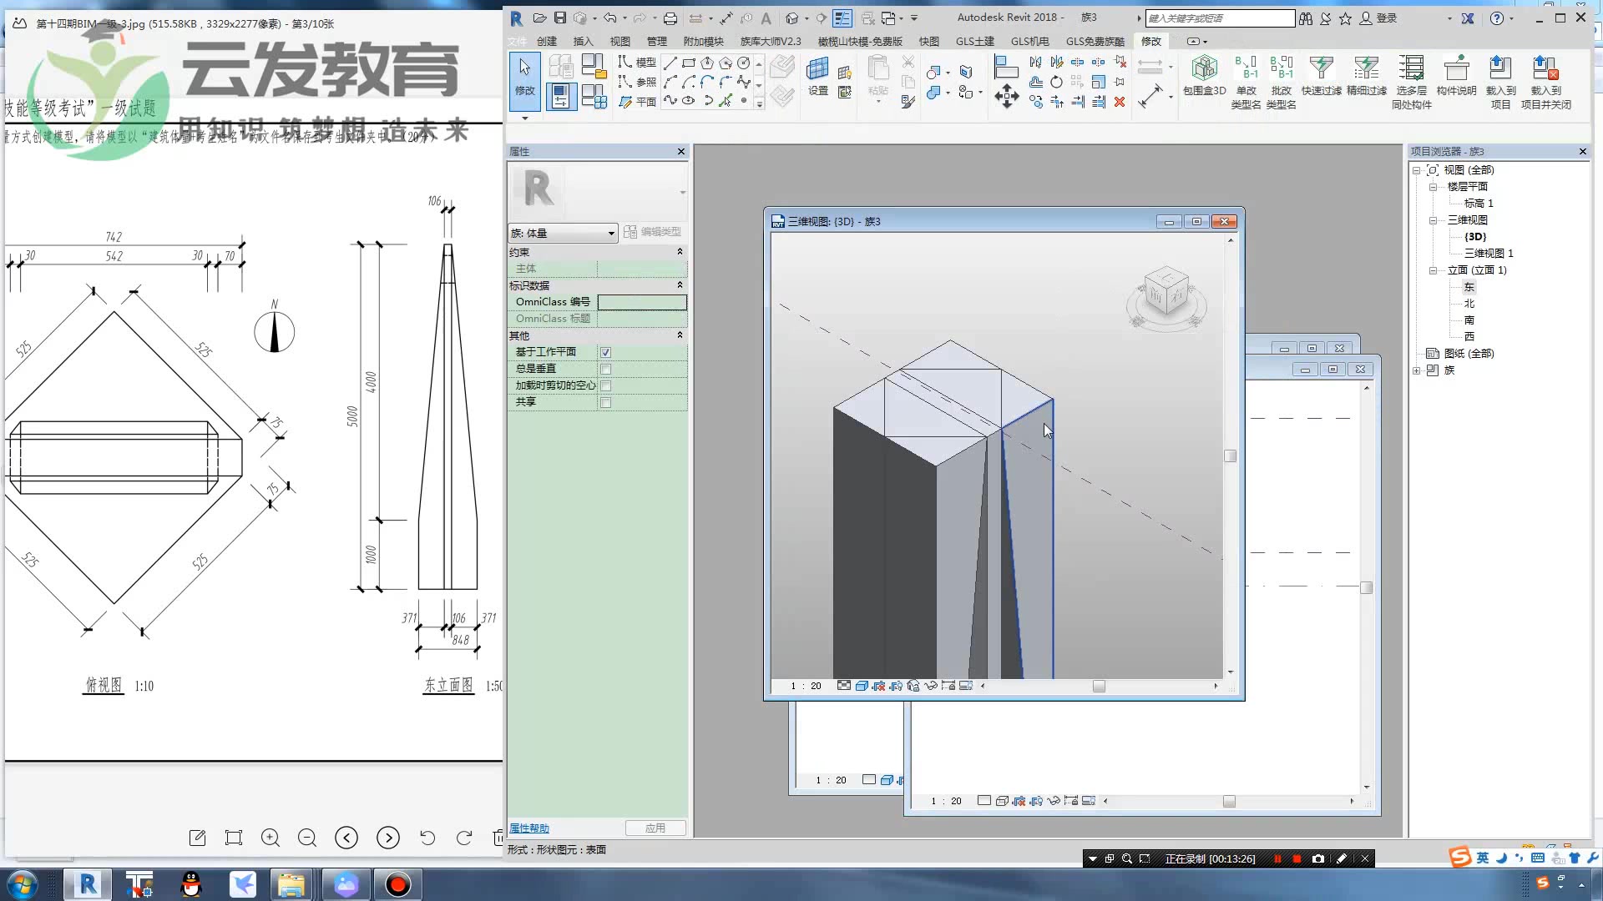Image resolution: width=1603 pixels, height=901 pixels.
Task: Select the Line draw tool
Action: [x=670, y=63]
